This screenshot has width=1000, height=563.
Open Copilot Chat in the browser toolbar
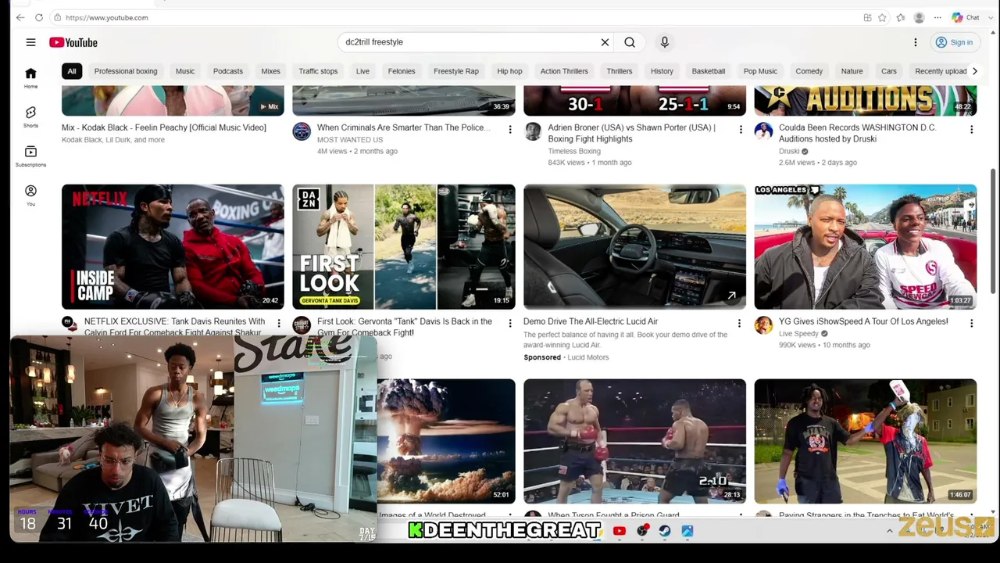[x=966, y=17]
